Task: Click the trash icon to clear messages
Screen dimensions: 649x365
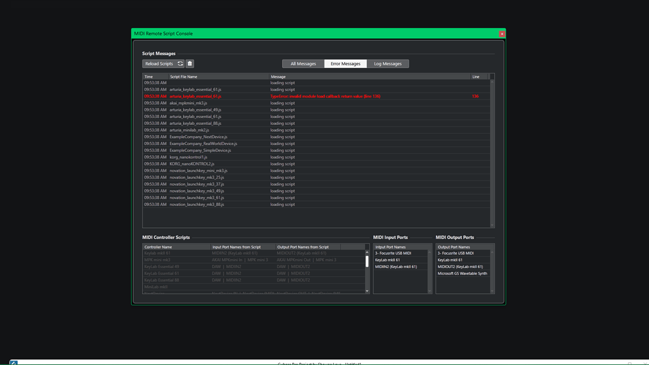Action: pos(190,63)
